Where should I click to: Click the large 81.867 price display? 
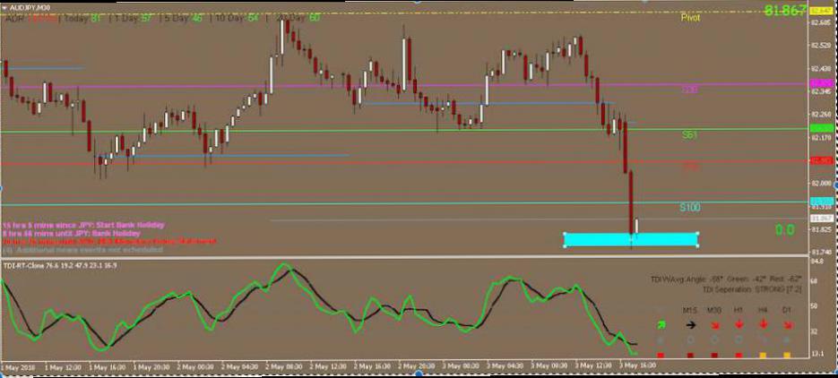tap(783, 11)
